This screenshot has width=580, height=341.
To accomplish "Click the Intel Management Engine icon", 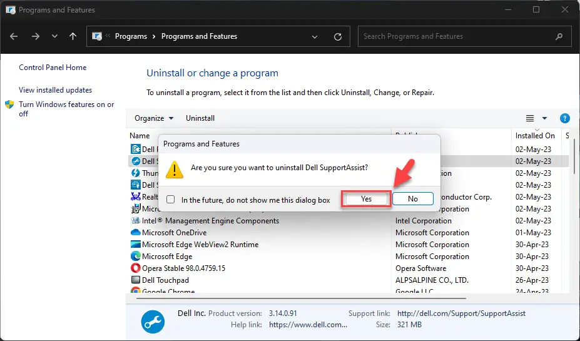I will click(135, 220).
